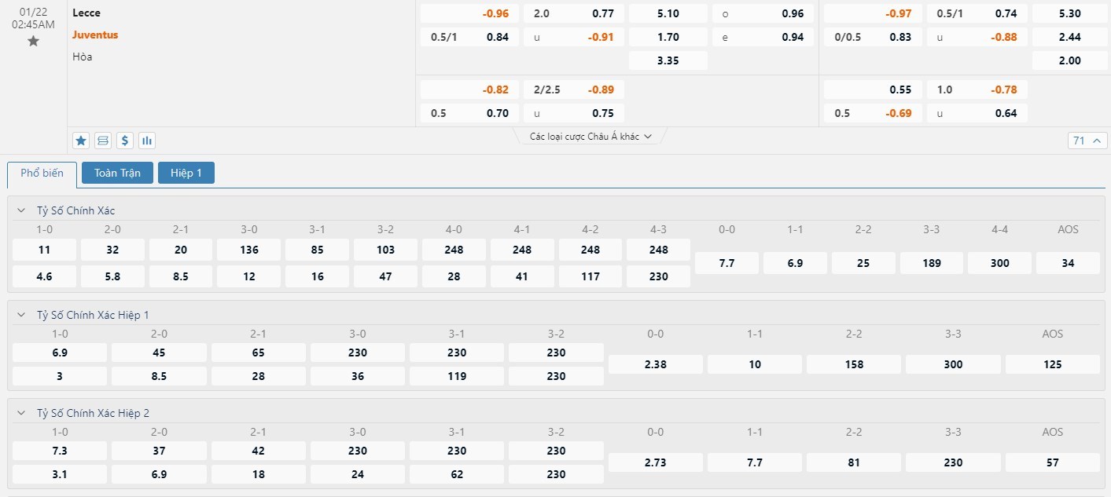The height and width of the screenshot is (497, 1111).
Task: Pick first-half 0-0 odds 2.38
Action: click(x=656, y=364)
